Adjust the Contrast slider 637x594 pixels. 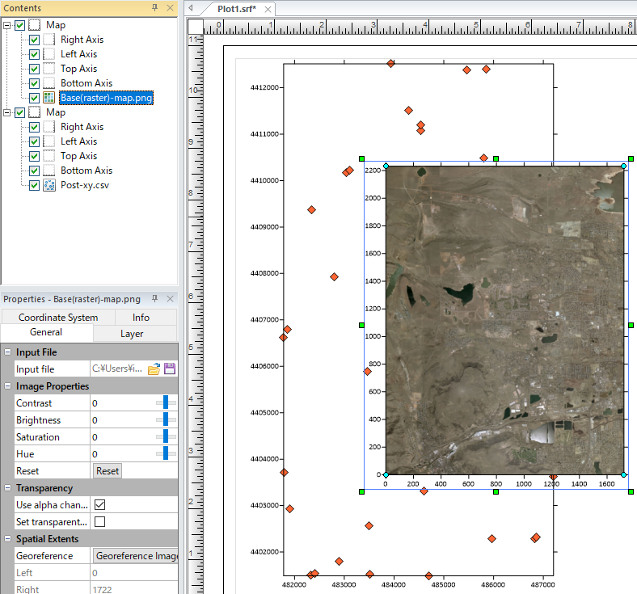(x=166, y=402)
